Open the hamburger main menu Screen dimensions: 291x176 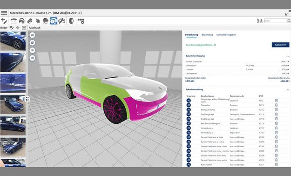coord(4,13)
